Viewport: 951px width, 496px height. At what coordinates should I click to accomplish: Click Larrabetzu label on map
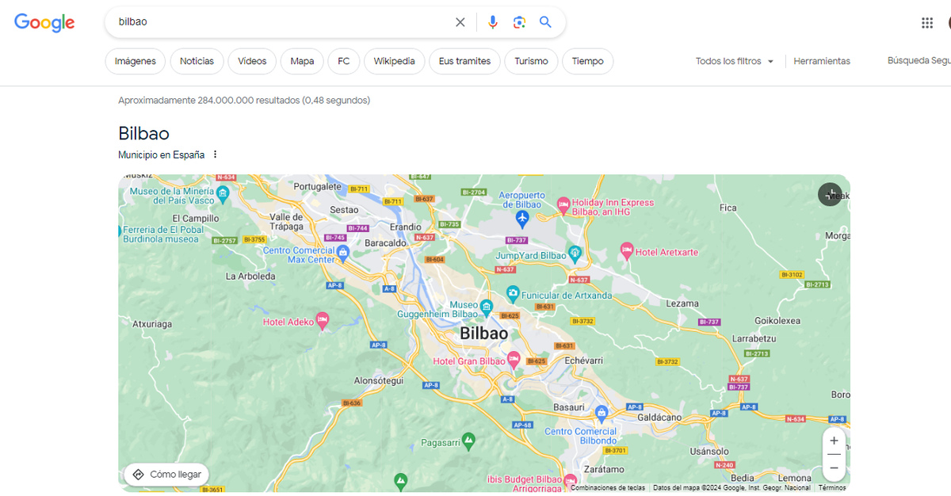[x=754, y=338]
